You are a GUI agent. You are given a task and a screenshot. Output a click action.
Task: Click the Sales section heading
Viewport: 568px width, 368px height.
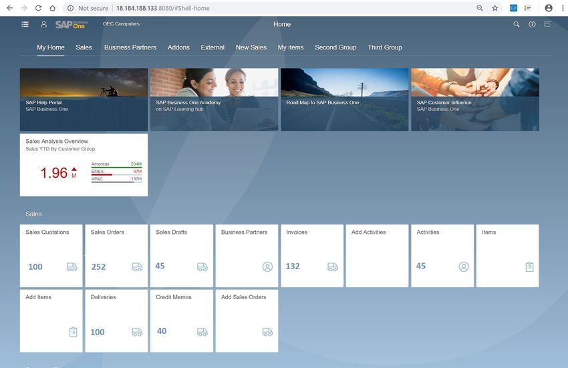[33, 214]
